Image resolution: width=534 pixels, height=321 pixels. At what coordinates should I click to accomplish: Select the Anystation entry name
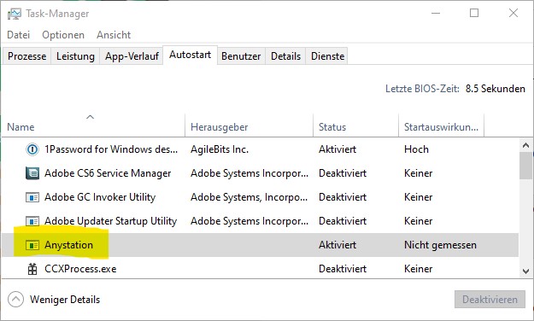(68, 245)
